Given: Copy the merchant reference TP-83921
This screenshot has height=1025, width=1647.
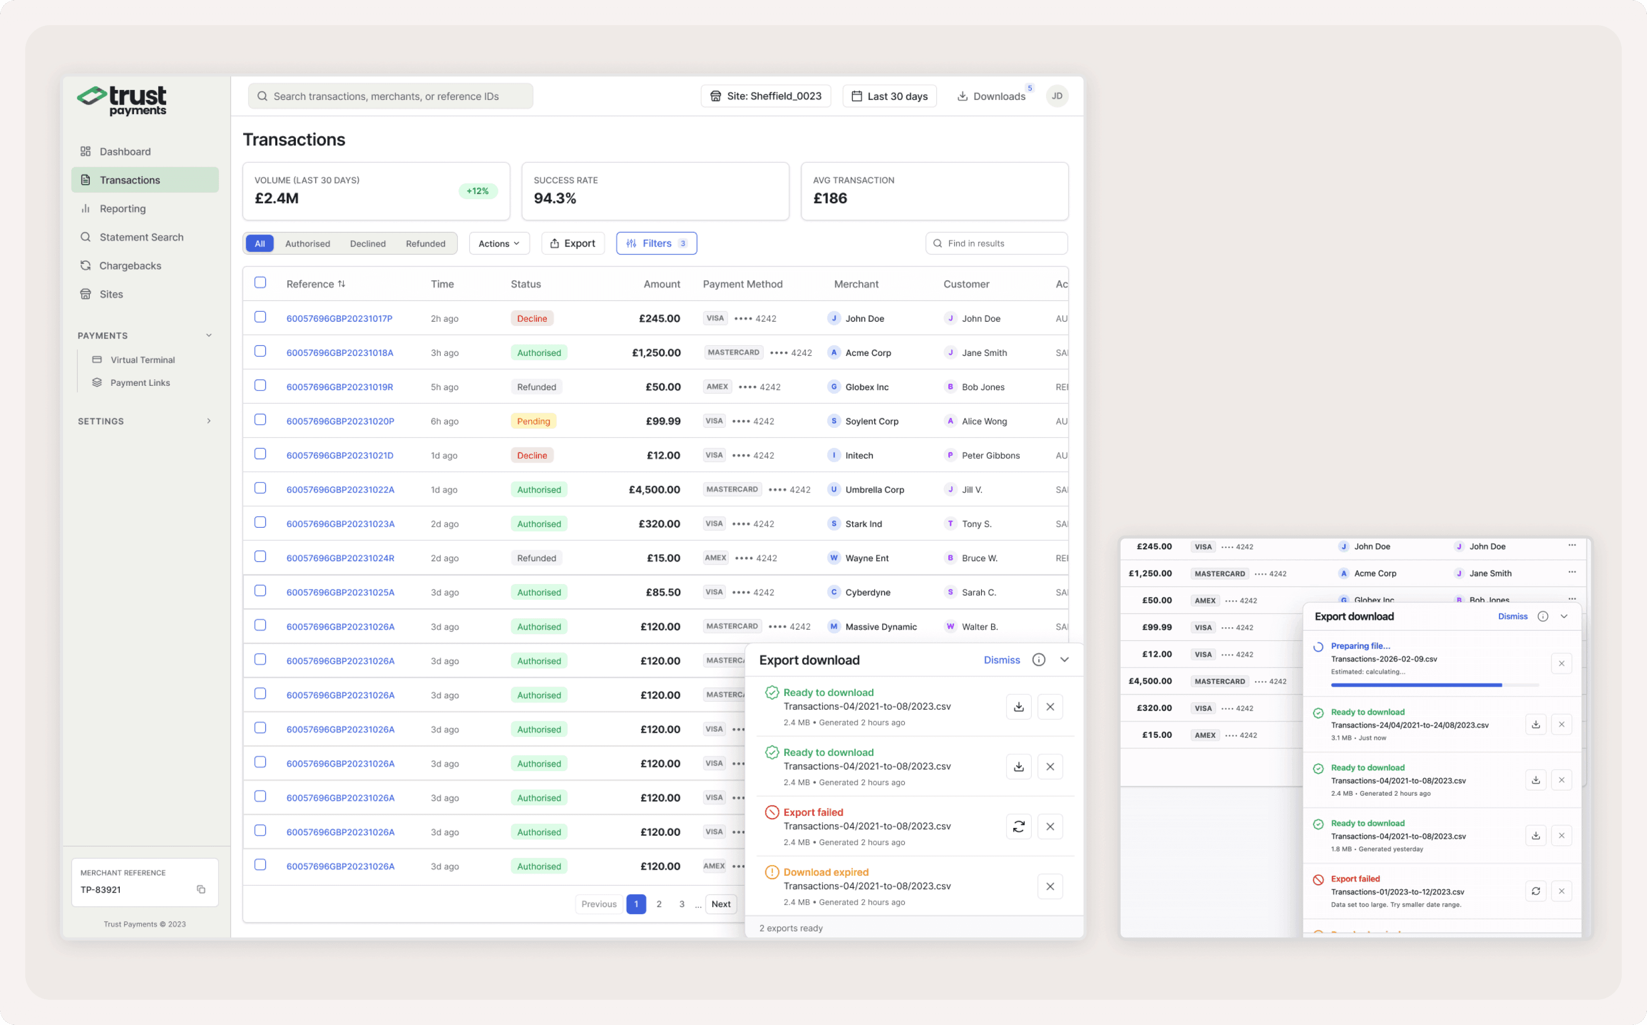Looking at the screenshot, I should (x=201, y=889).
